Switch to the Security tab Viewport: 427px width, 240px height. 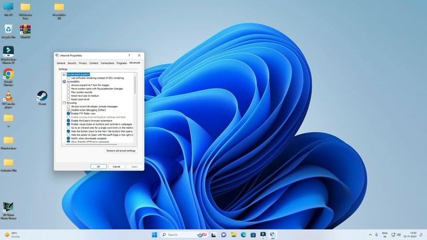[72, 63]
